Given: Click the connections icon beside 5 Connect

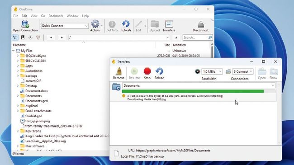Looking at the screenshot, I should click(228, 71).
